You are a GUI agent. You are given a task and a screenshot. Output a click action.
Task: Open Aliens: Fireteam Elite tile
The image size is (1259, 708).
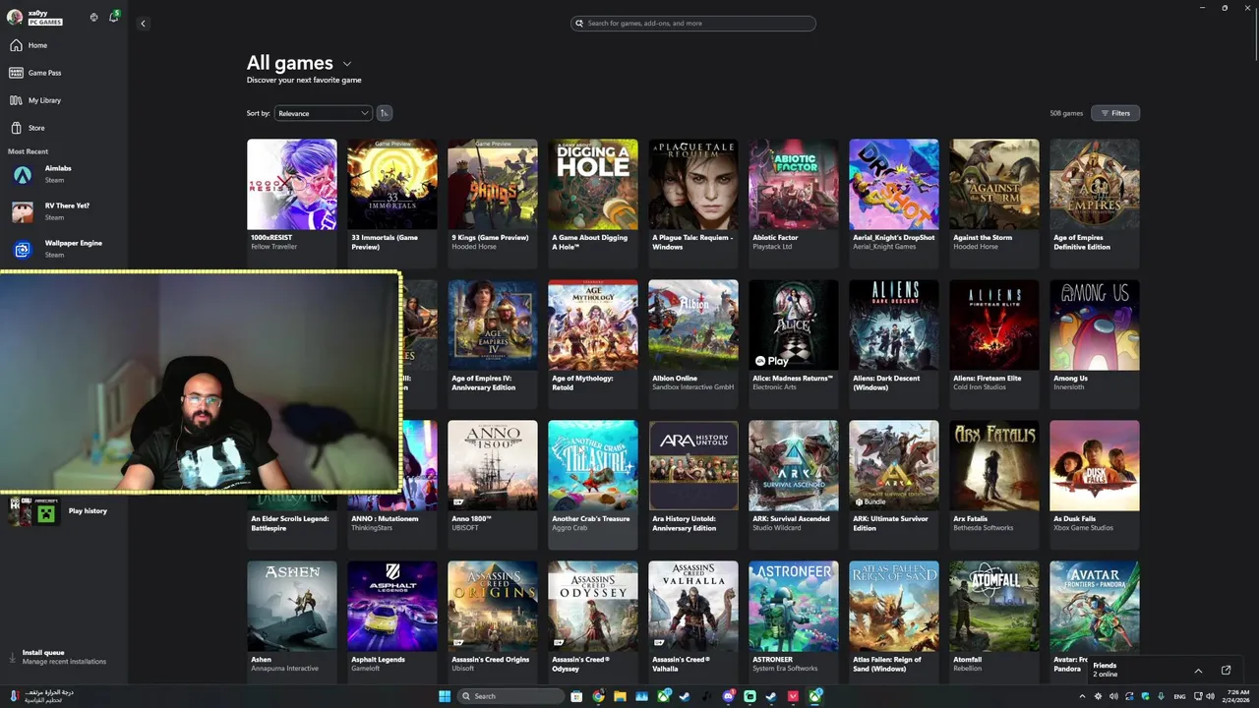click(x=994, y=343)
